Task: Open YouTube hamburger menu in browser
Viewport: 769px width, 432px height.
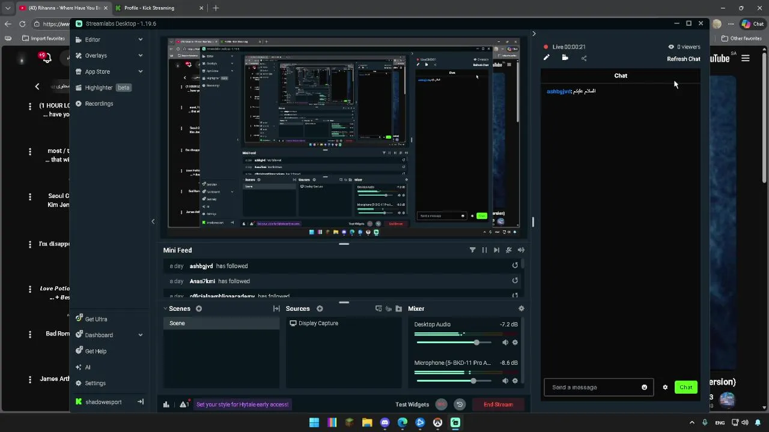Action: 746,58
